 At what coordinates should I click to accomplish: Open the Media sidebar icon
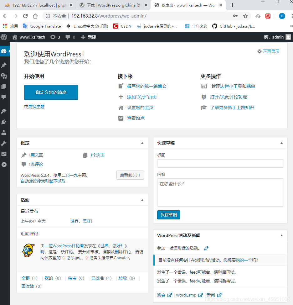tap(4, 76)
